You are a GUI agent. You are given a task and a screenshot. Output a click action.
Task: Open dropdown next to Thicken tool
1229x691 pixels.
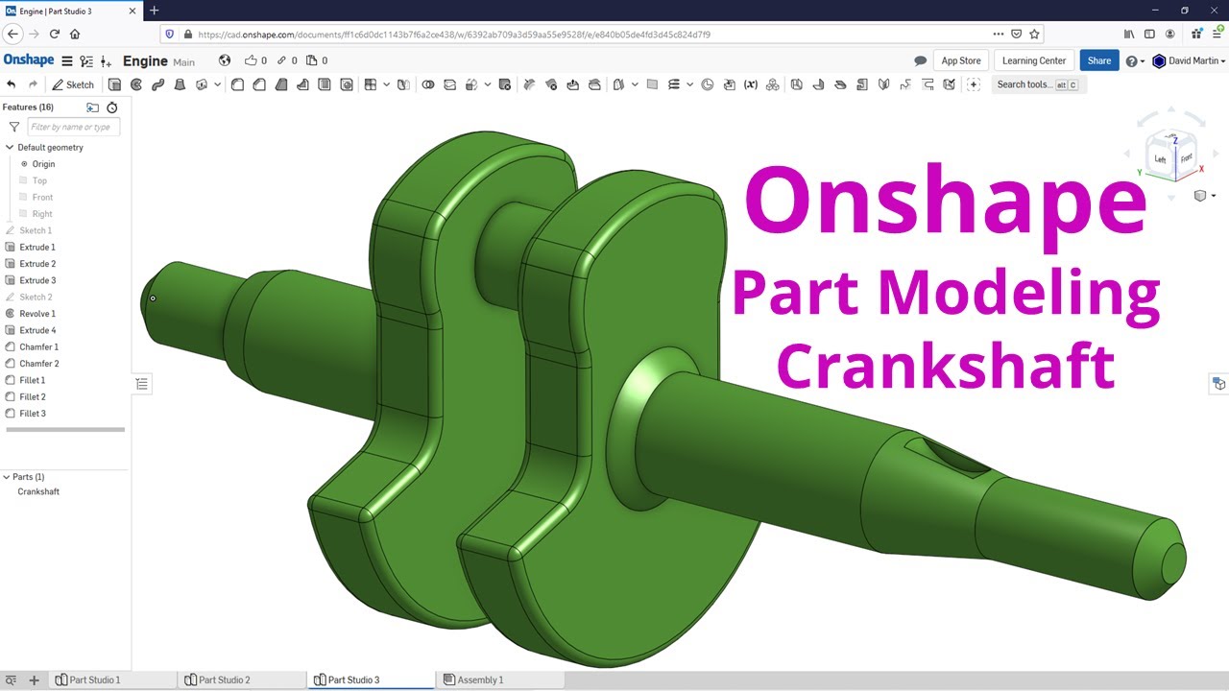click(218, 84)
